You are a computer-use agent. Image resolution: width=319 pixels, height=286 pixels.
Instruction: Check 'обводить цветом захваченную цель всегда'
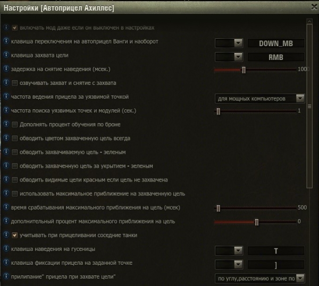point(15,138)
